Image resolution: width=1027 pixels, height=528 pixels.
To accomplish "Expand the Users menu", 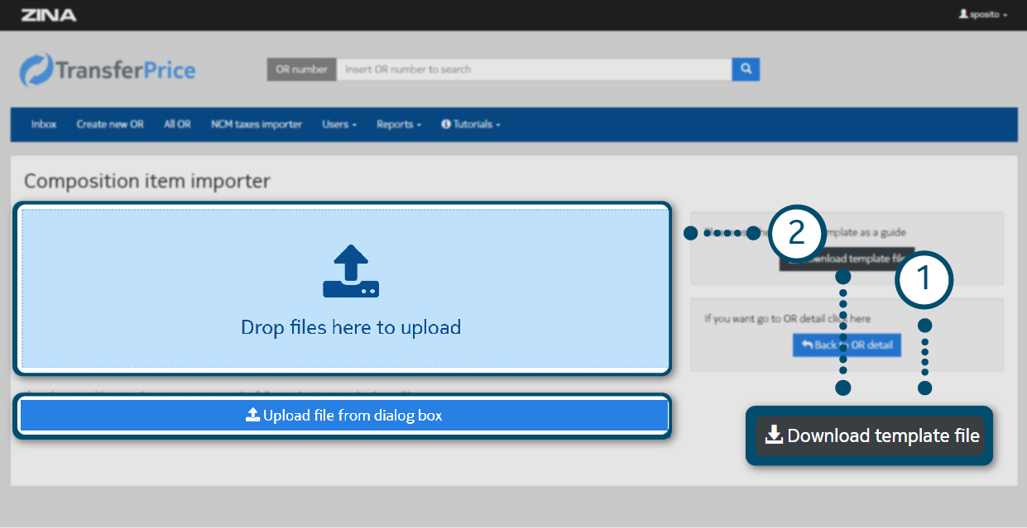I will pos(338,125).
